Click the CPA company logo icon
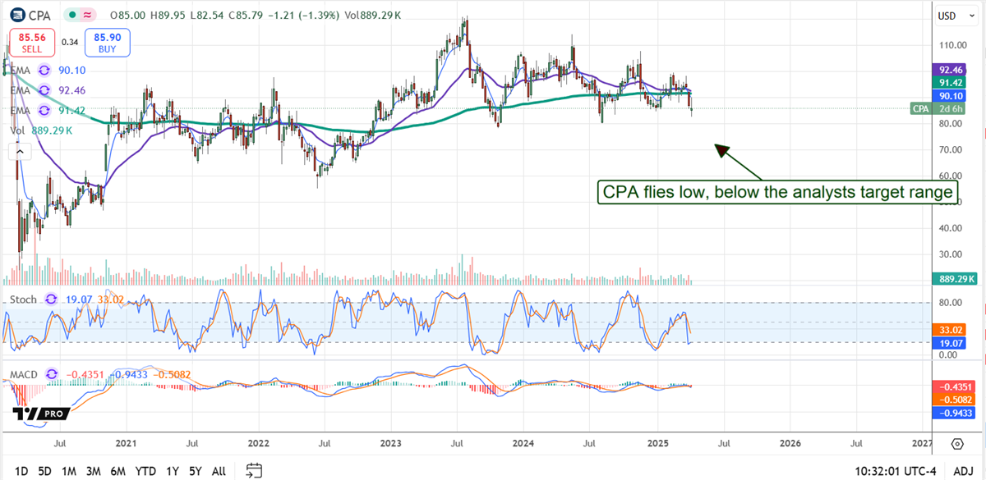Image resolution: width=986 pixels, height=480 pixels. [17, 14]
